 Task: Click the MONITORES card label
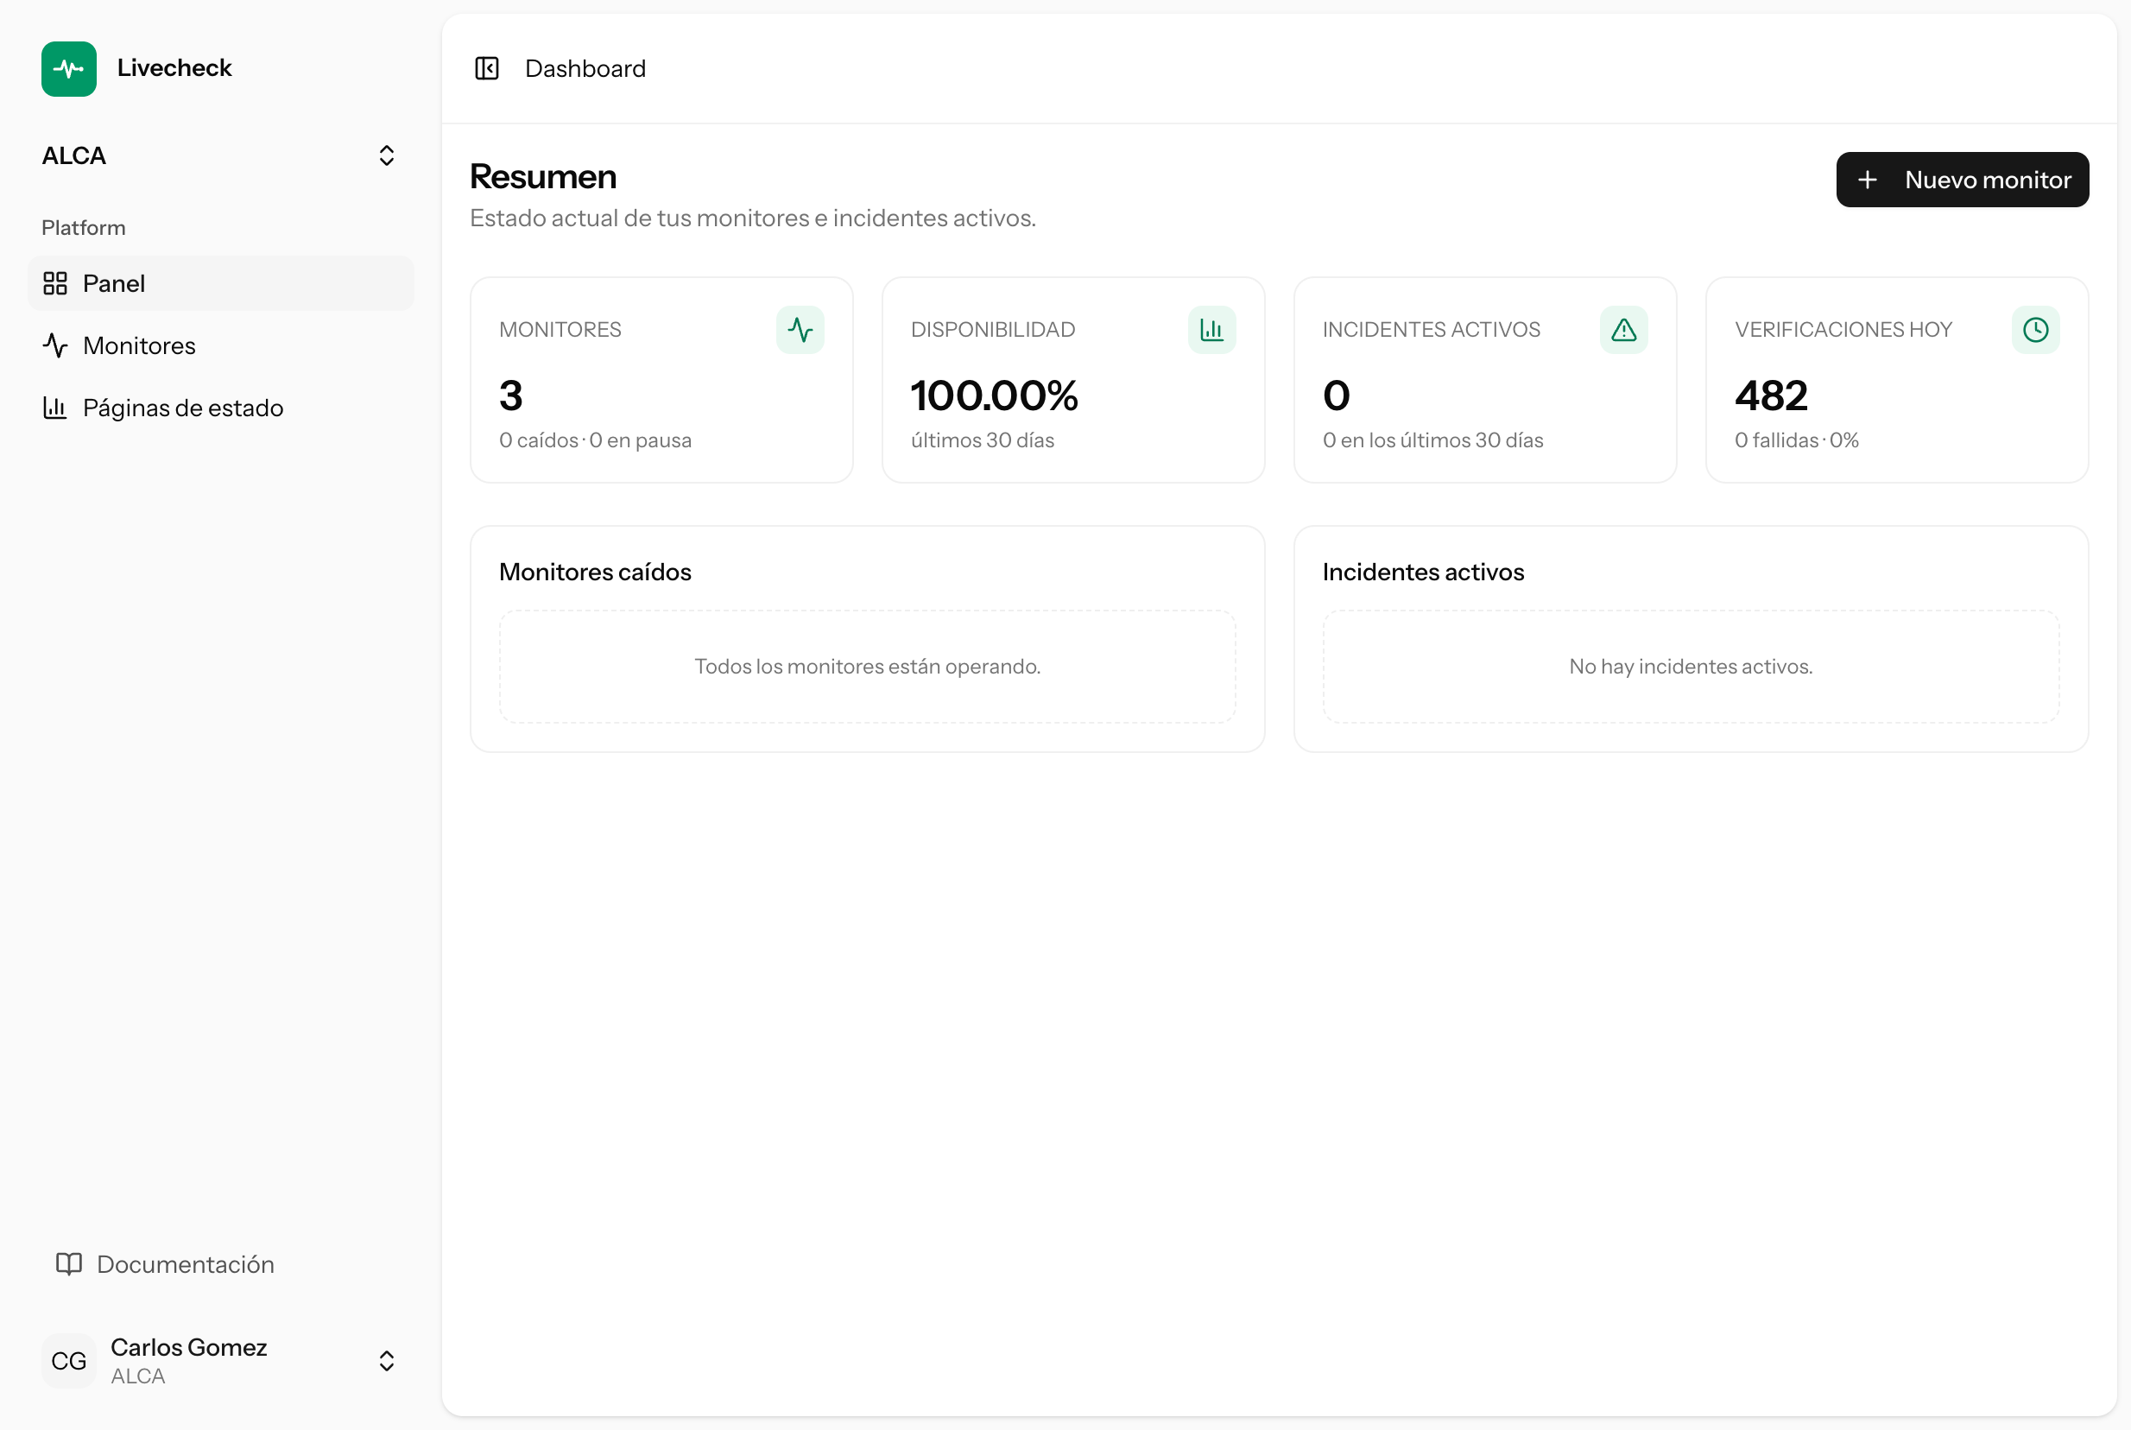click(560, 329)
